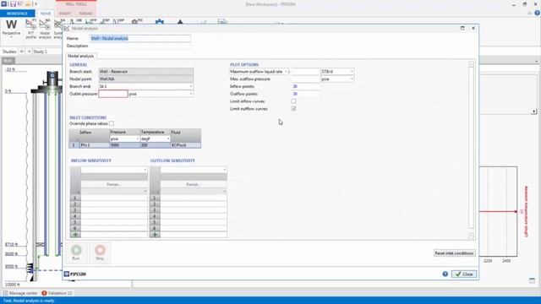Click Range button under Inflow Sensitivity
The image size is (541, 304).
tap(114, 184)
